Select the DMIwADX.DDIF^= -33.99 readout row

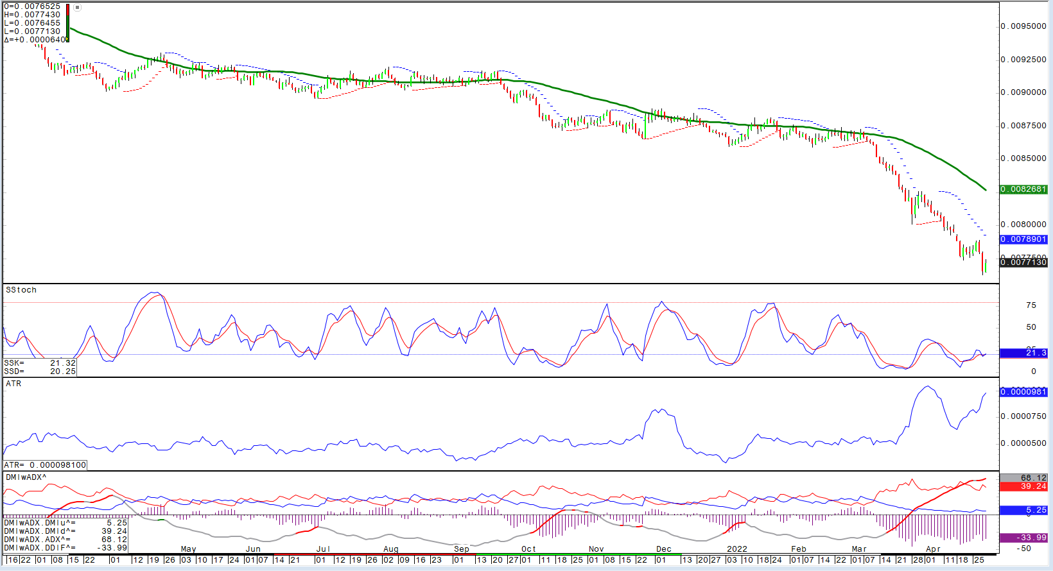tap(65, 548)
